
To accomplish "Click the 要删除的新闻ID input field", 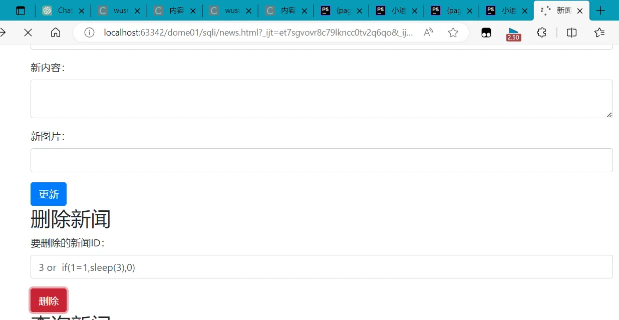I will (321, 267).
